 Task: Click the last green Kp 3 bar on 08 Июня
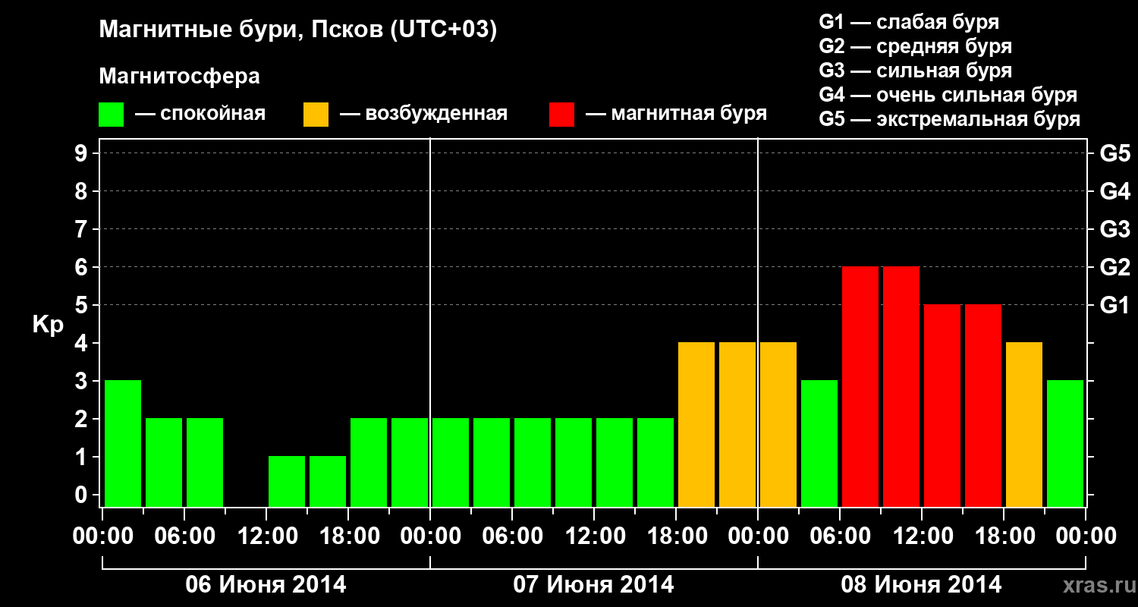[x=1065, y=443]
